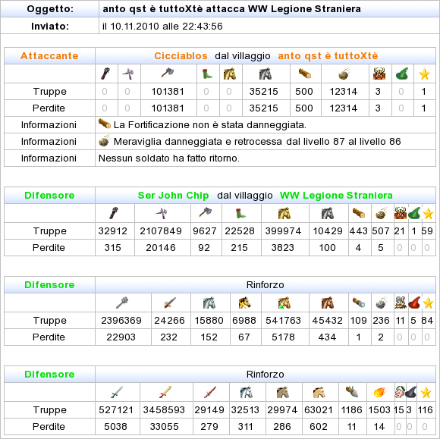Click attacker's hero star icon

[424, 74]
